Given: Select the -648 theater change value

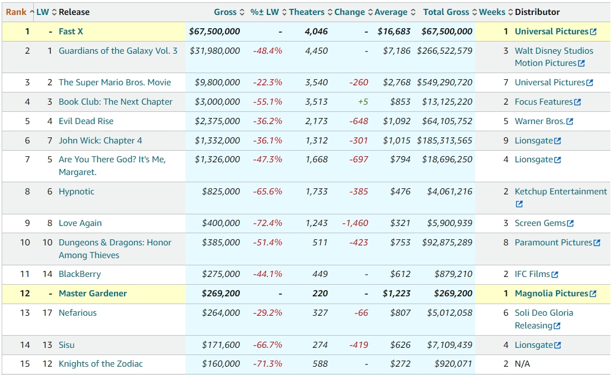Looking at the screenshot, I should [359, 121].
